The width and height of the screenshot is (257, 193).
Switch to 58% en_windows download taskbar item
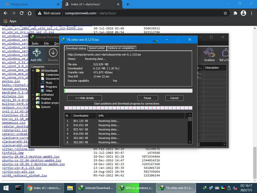[x=136, y=188]
